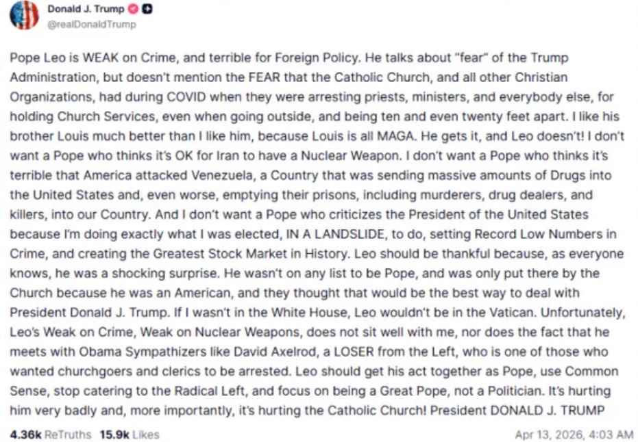Click the black plus badge beside the name
This screenshot has width=638, height=442.
click(147, 10)
